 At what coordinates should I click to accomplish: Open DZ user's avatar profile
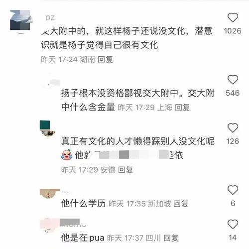pos(20,20)
